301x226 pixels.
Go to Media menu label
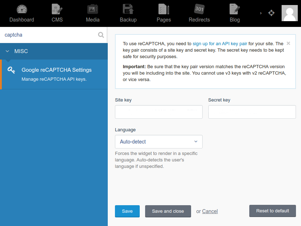[x=93, y=20]
